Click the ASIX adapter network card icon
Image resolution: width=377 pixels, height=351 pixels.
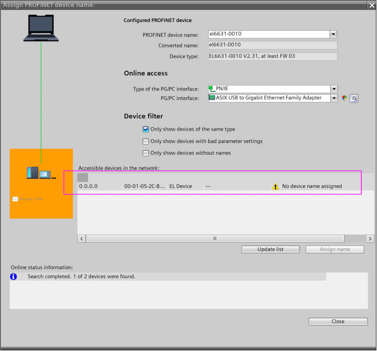point(212,98)
